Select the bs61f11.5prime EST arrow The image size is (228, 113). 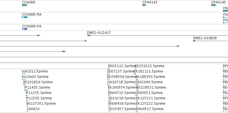tap(24, 74)
